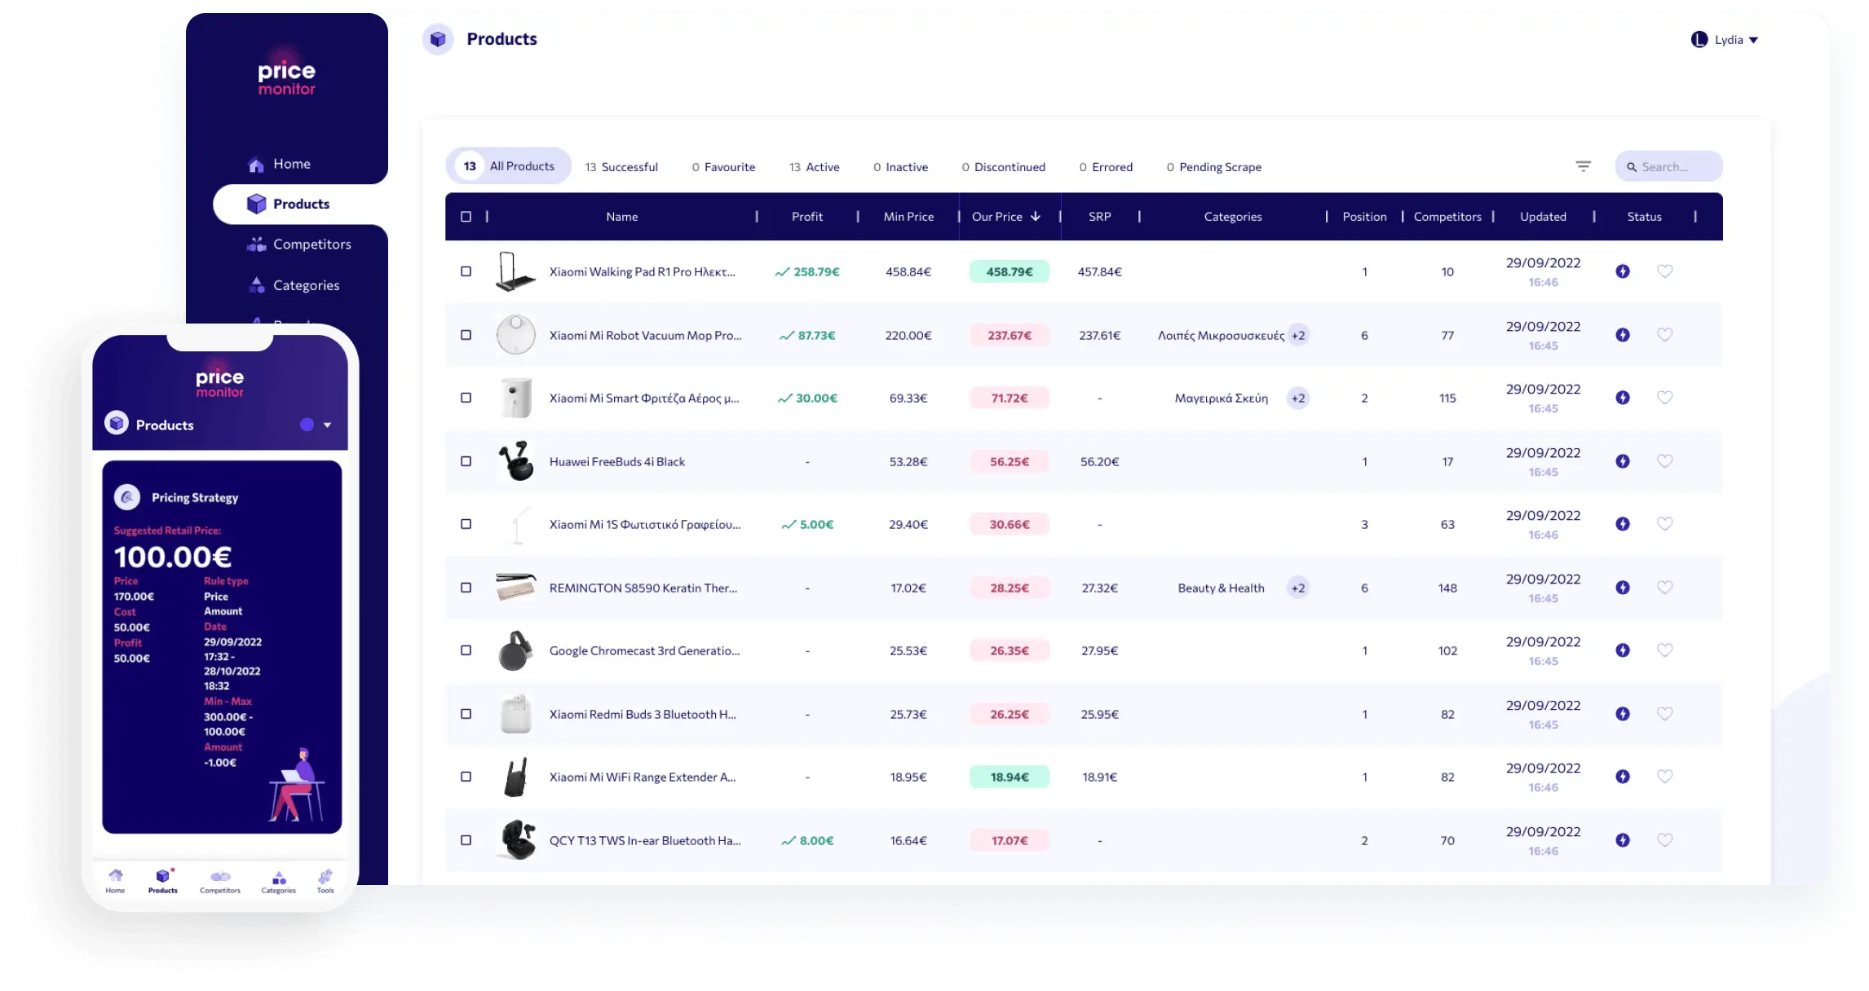Image resolution: width=1869 pixels, height=991 pixels.
Task: Switch to the Favourite tab
Action: pyautogui.click(x=723, y=167)
